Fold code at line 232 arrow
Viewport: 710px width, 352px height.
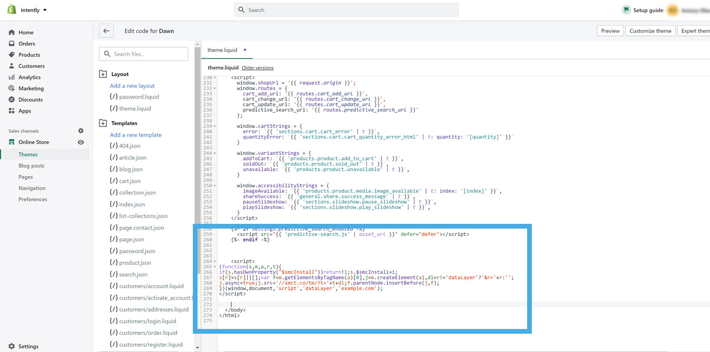(215, 88)
